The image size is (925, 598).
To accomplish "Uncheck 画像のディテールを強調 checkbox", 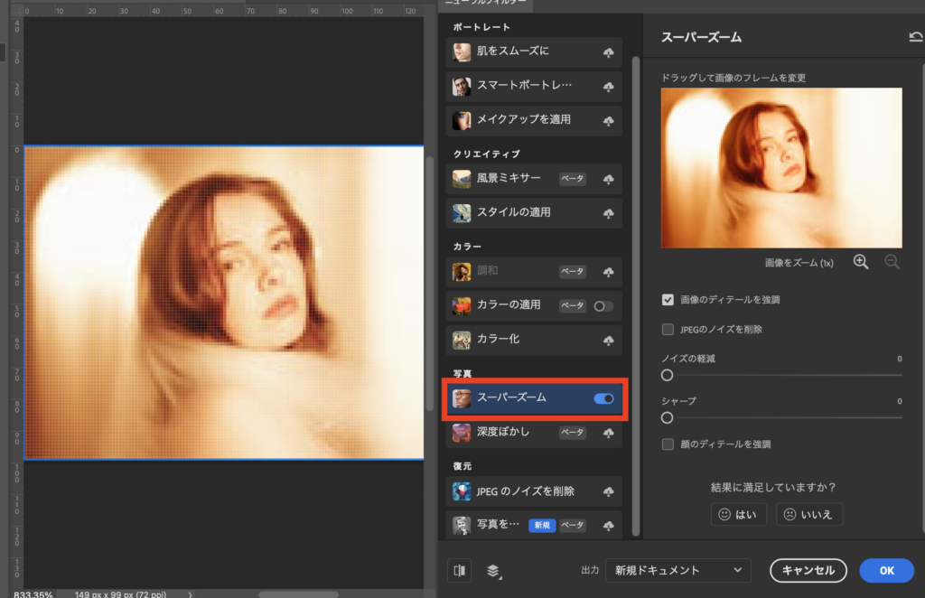I will 668,299.
